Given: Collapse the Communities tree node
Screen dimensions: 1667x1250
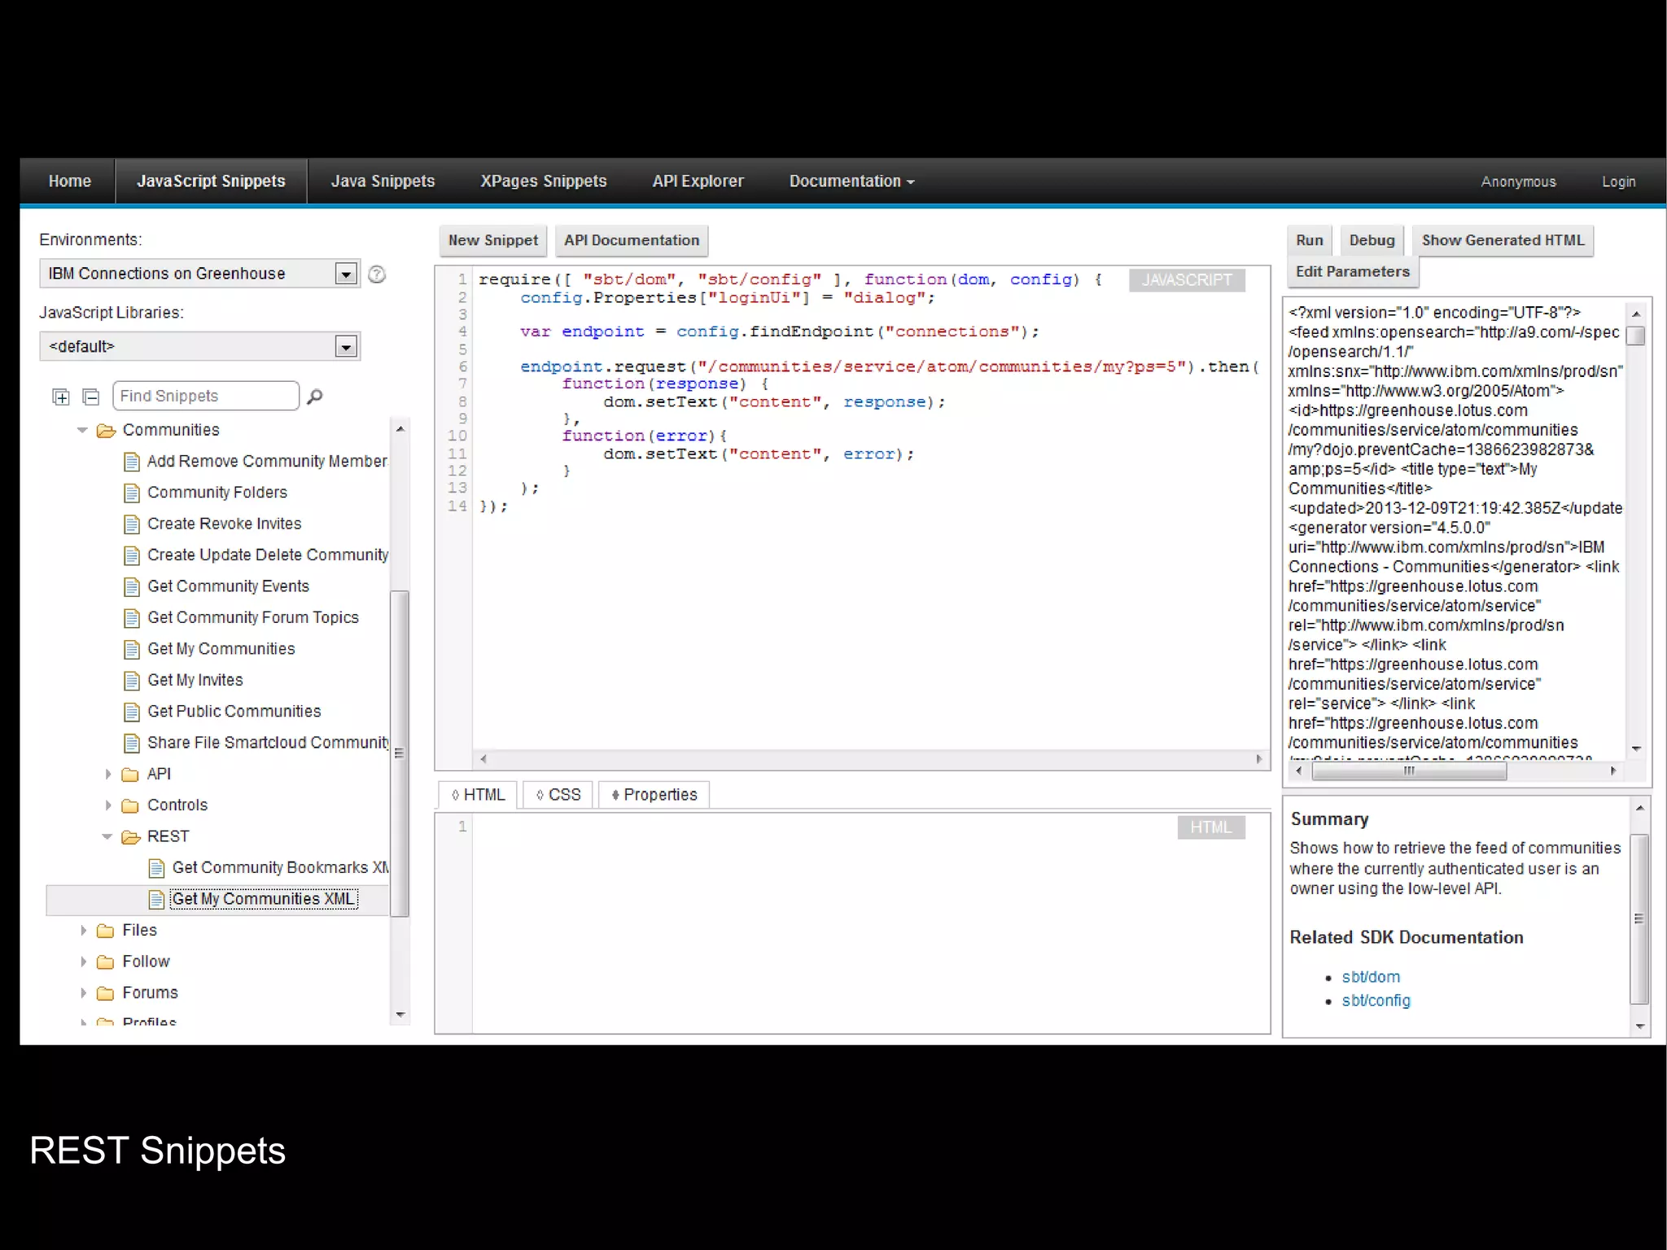Looking at the screenshot, I should (x=82, y=430).
